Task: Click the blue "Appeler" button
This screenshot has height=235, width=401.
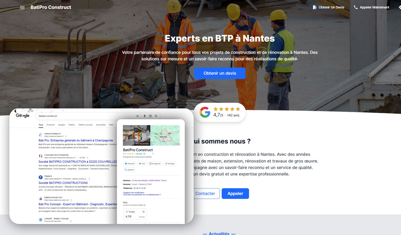Action: click(235, 193)
